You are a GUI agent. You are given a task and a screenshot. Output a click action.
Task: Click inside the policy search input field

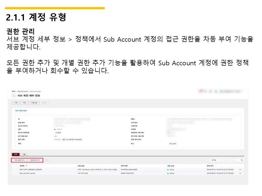click(x=229, y=160)
